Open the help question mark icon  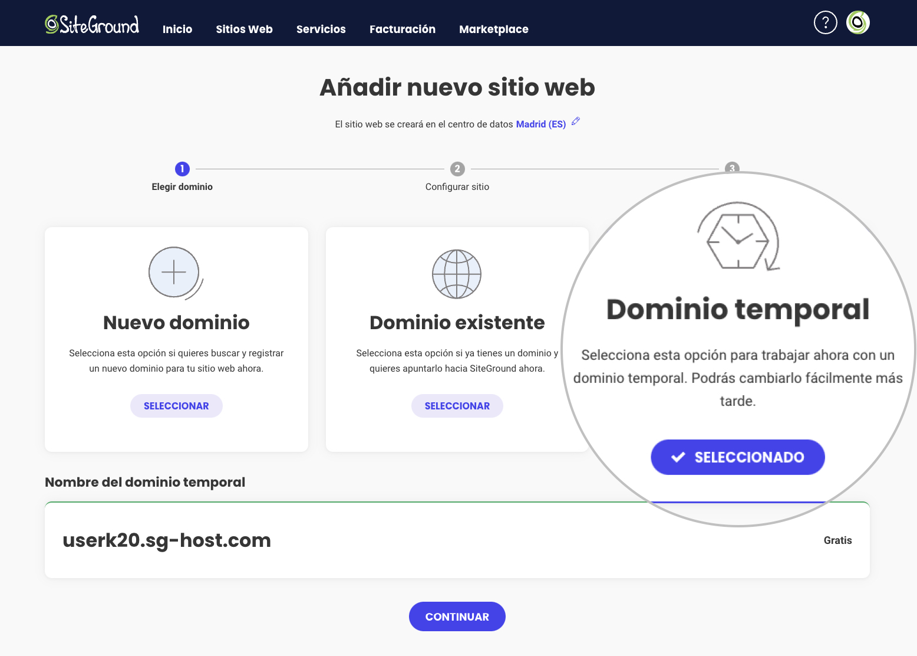tap(825, 22)
